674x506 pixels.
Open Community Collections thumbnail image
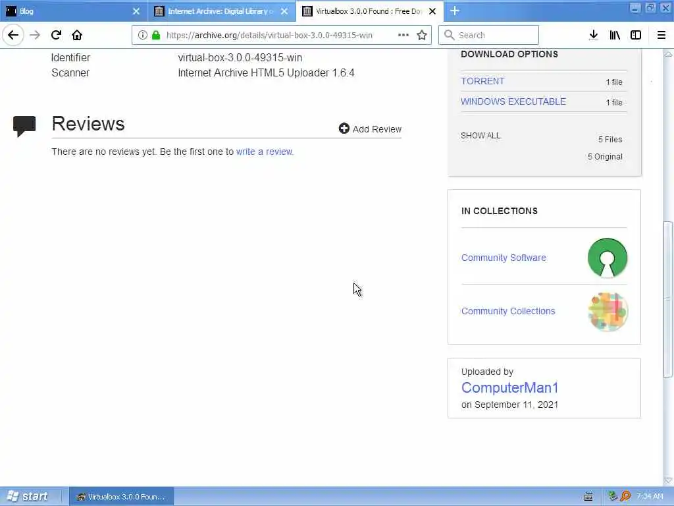coord(608,312)
